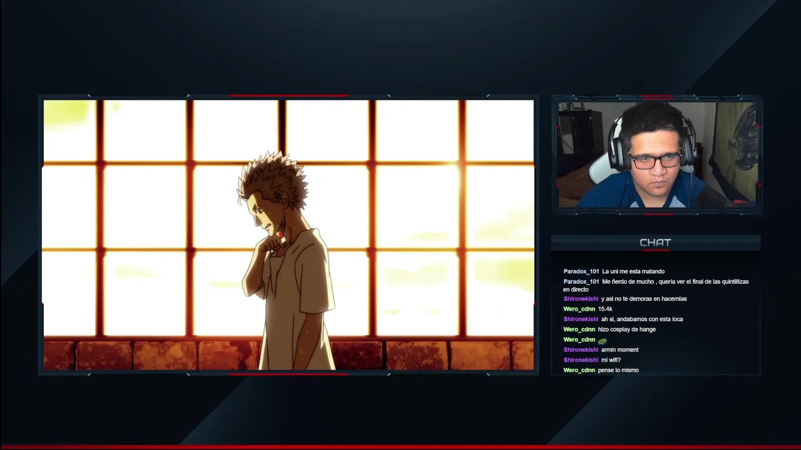The width and height of the screenshot is (801, 450).
Task: Select Wero_cdnn username next to the frog emote
Action: tap(579, 340)
